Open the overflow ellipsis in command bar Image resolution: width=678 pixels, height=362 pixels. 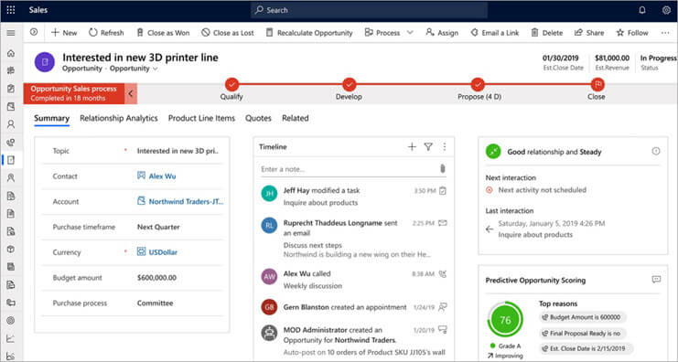665,33
